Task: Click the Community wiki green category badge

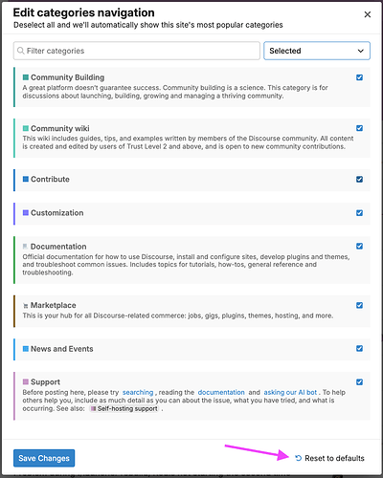Action: (x=26, y=128)
